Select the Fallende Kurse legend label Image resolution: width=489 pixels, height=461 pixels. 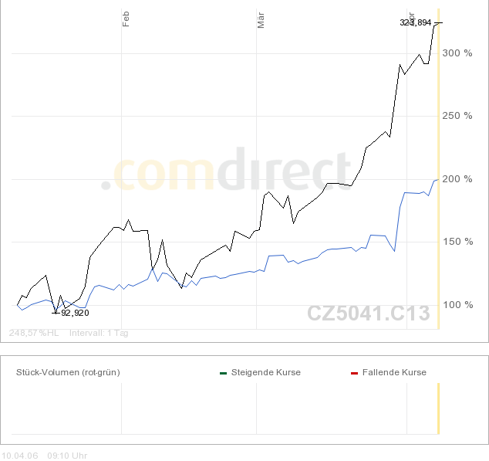pos(393,372)
